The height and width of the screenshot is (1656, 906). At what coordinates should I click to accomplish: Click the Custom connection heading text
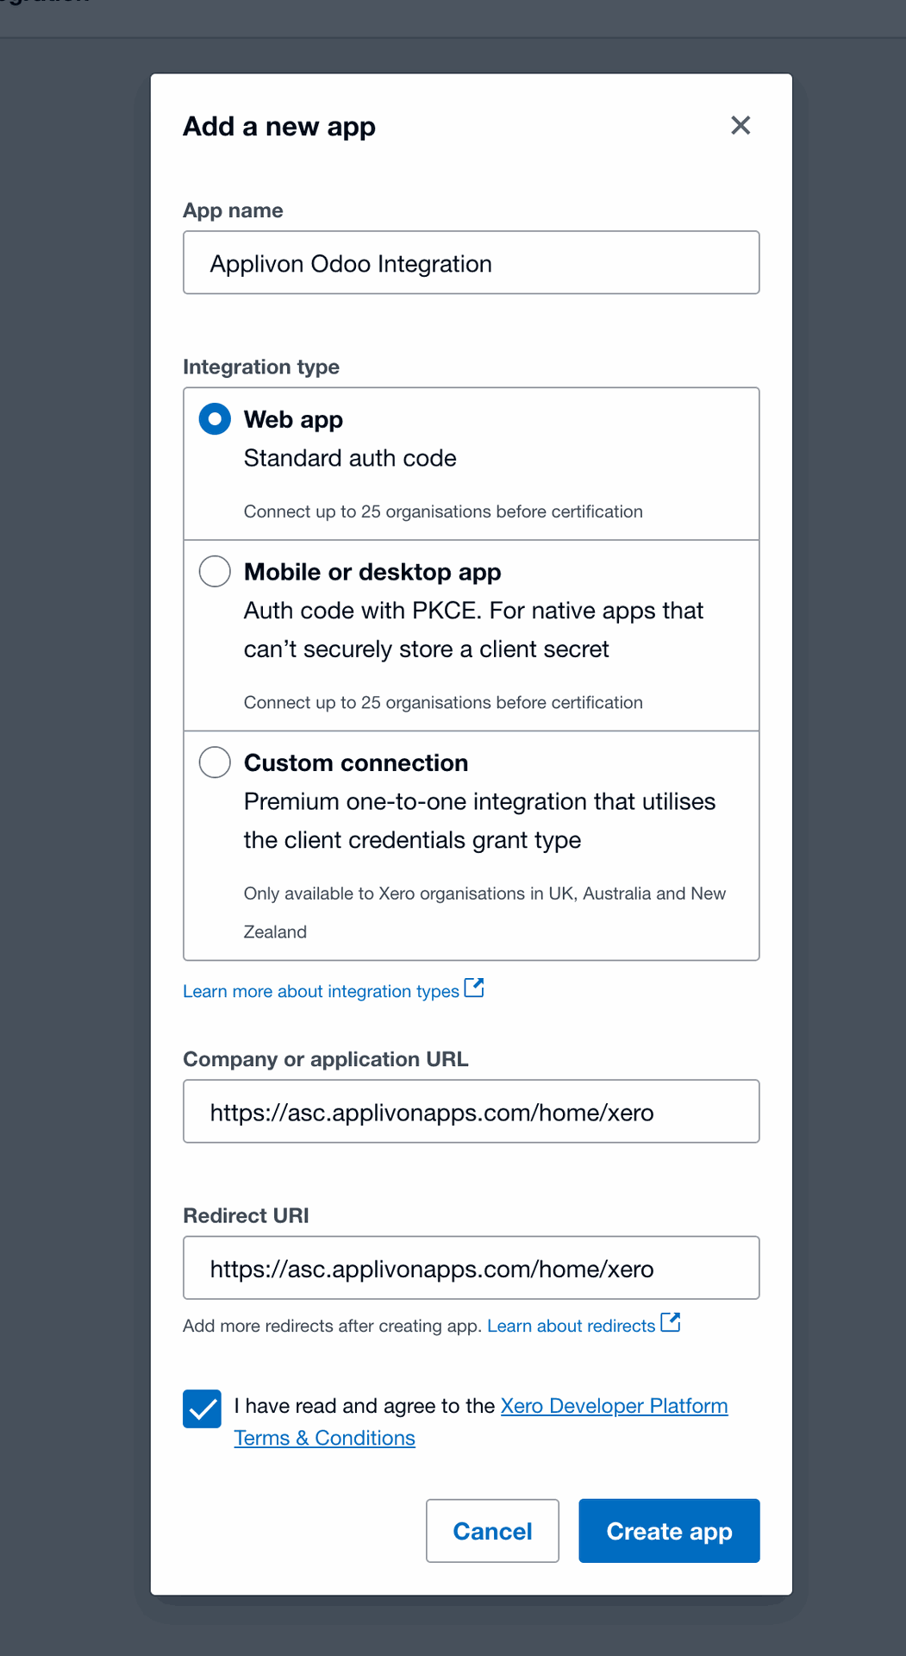point(356,762)
